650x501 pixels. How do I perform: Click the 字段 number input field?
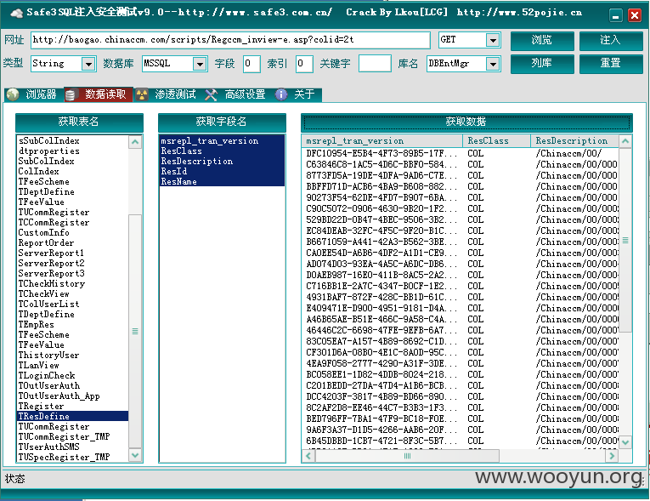pos(252,64)
